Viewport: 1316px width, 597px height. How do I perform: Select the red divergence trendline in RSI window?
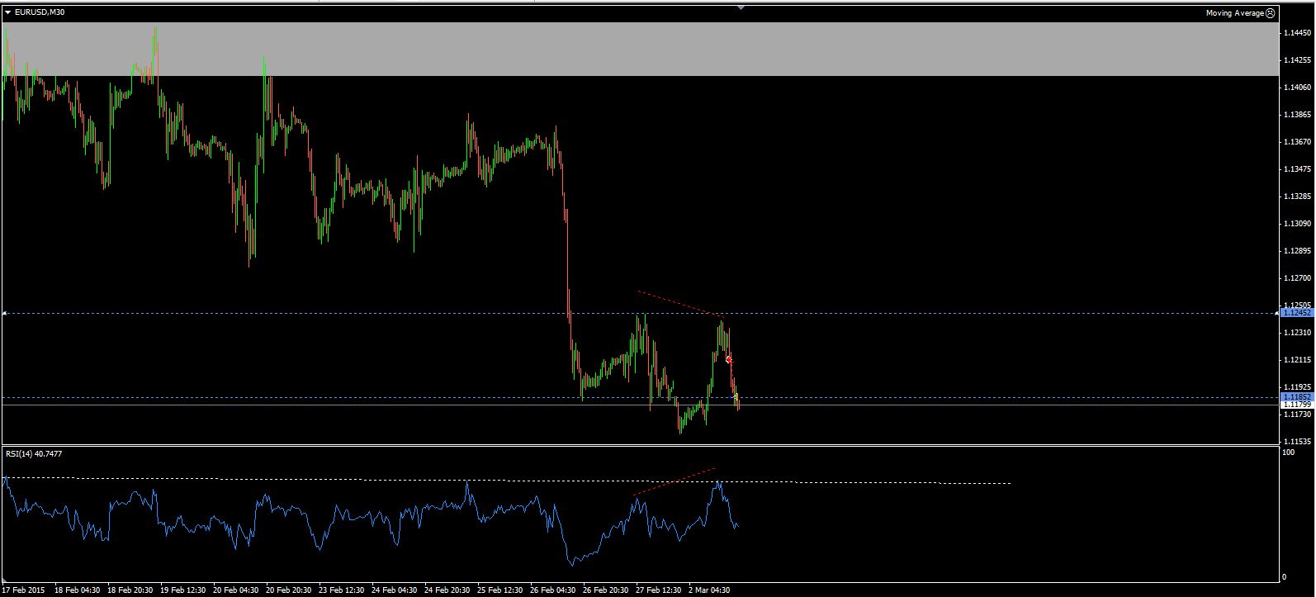click(x=675, y=481)
